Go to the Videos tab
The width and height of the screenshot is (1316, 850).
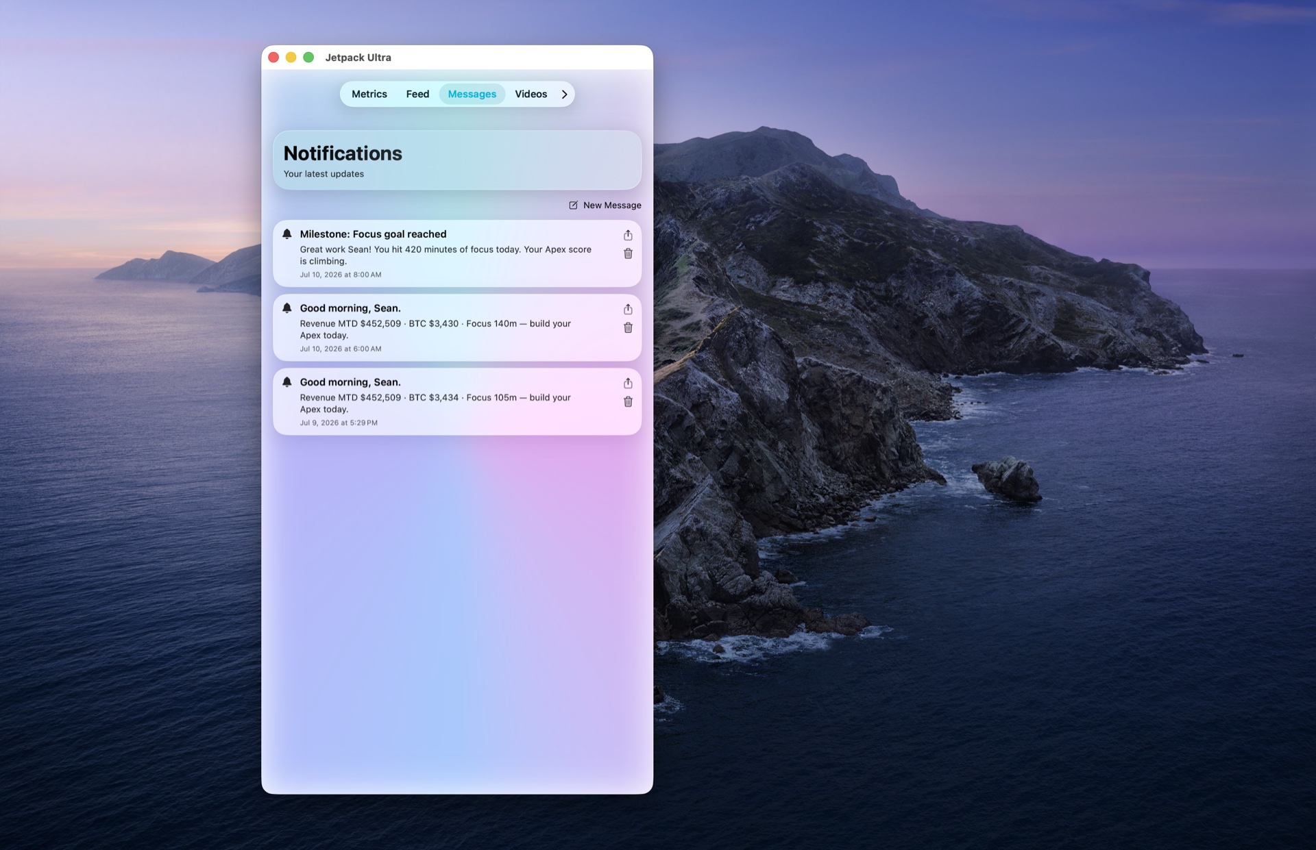pos(531,95)
